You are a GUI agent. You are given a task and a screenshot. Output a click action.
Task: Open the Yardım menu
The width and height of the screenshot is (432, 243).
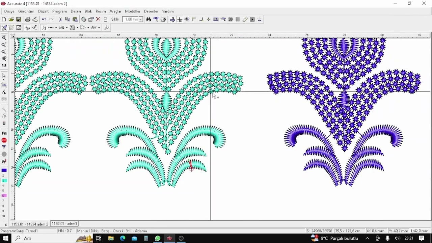coord(168,11)
